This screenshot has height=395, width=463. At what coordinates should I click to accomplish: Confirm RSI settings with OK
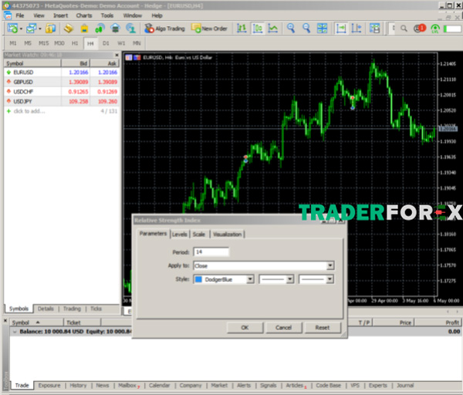[245, 327]
